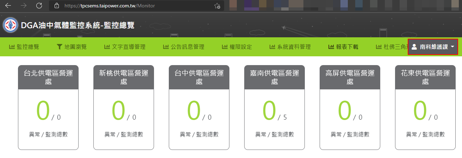Open the 嘉南供電區營運處 card

[x=275, y=107]
